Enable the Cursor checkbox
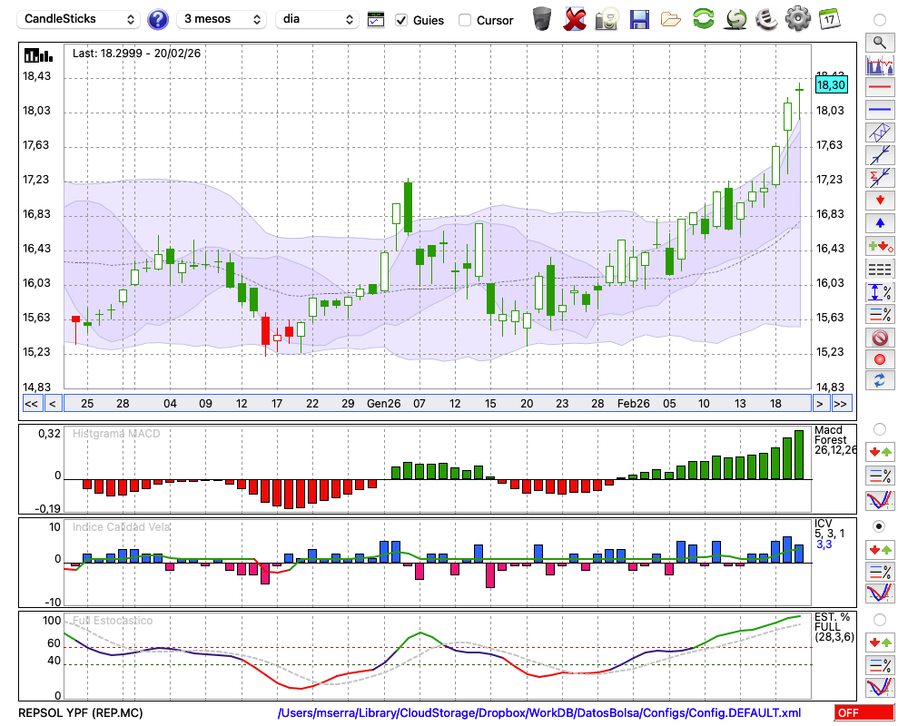Image resolution: width=908 pixels, height=726 pixels. click(465, 20)
